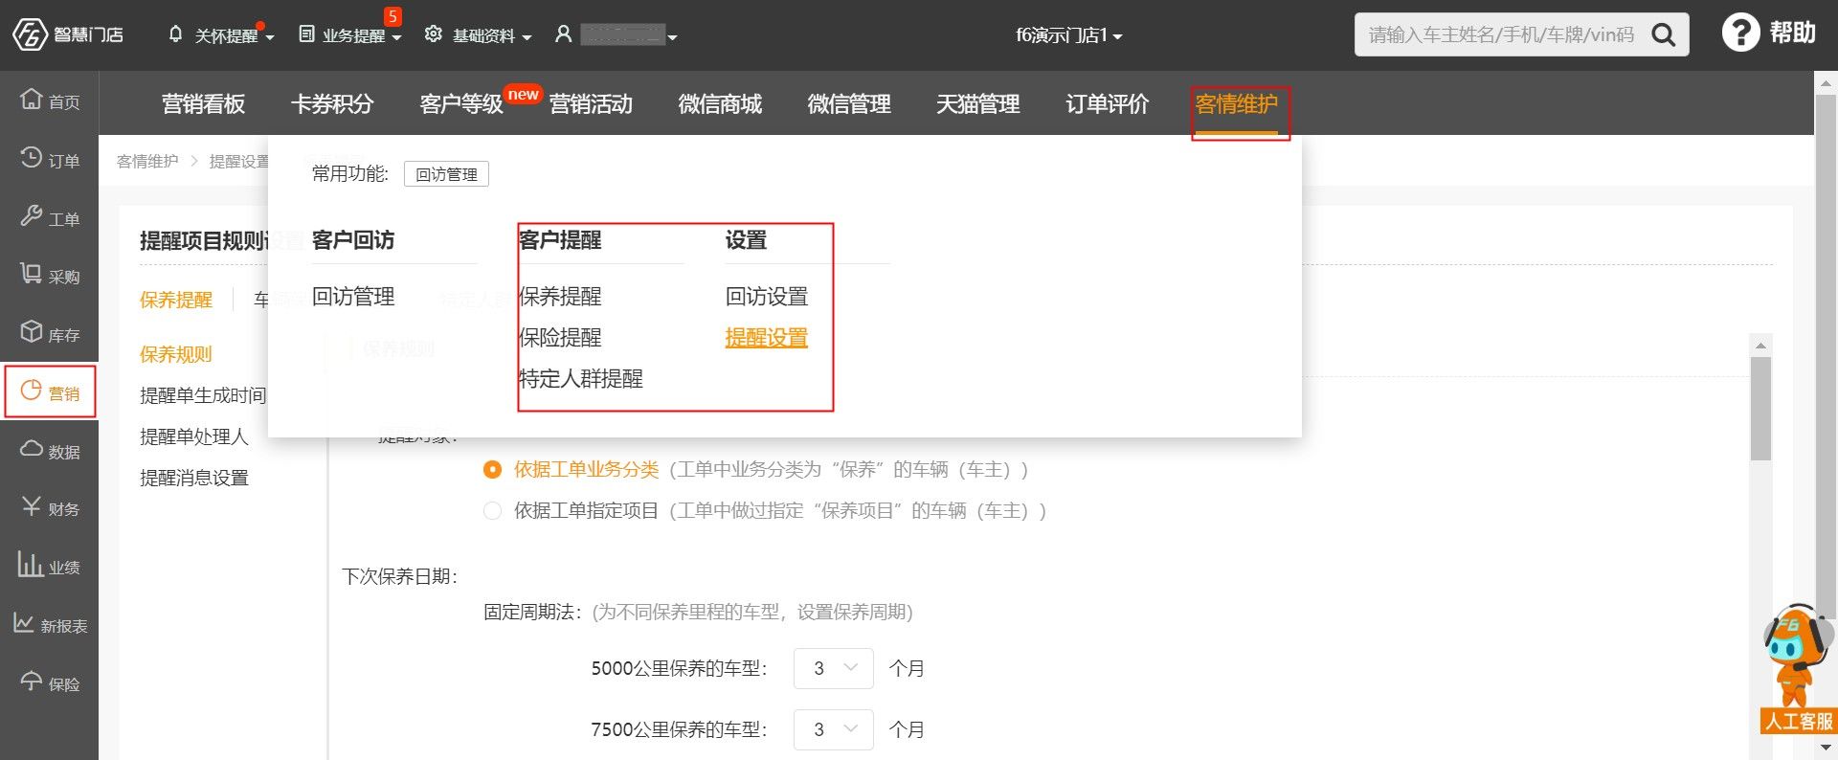This screenshot has width=1838, height=760.
Task: Switch to 微信商城 tab
Action: click(720, 103)
